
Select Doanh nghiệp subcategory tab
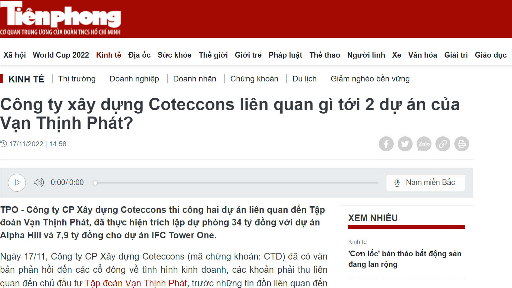click(134, 79)
